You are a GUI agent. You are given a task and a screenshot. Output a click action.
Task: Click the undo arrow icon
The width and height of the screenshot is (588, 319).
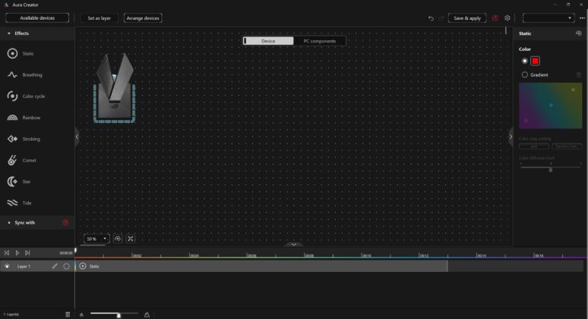click(431, 18)
